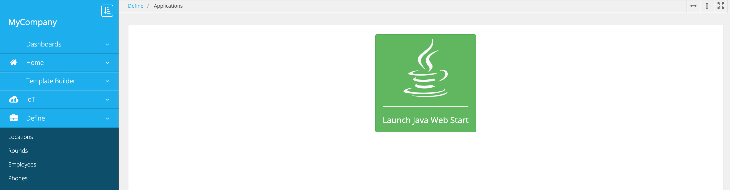Expand the Home menu chevron

[108, 63]
